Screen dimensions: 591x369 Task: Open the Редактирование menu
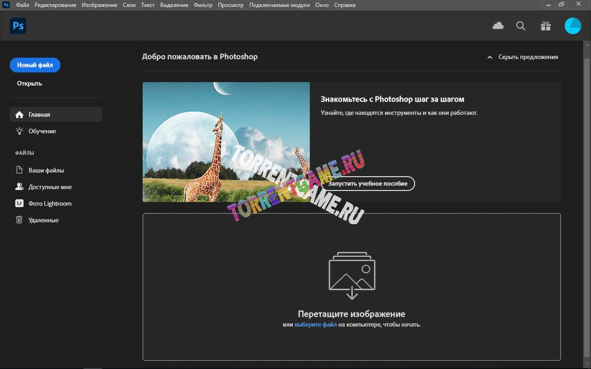coord(55,5)
